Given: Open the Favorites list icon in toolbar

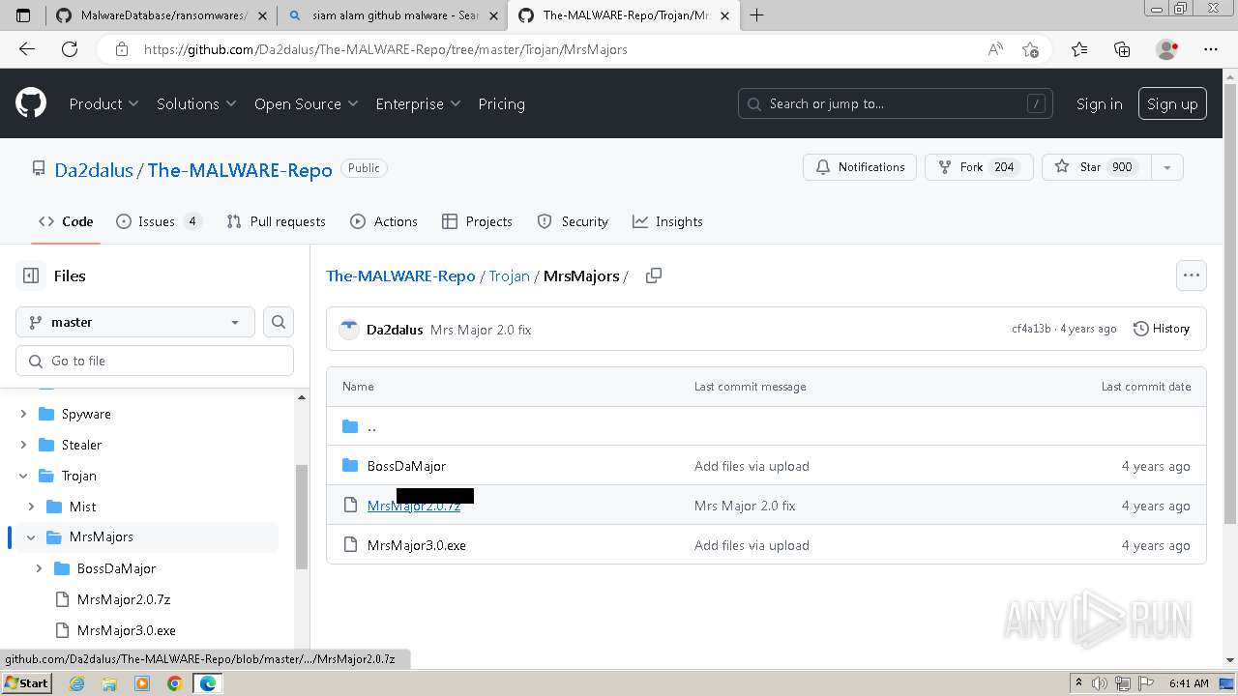Looking at the screenshot, I should [x=1079, y=49].
